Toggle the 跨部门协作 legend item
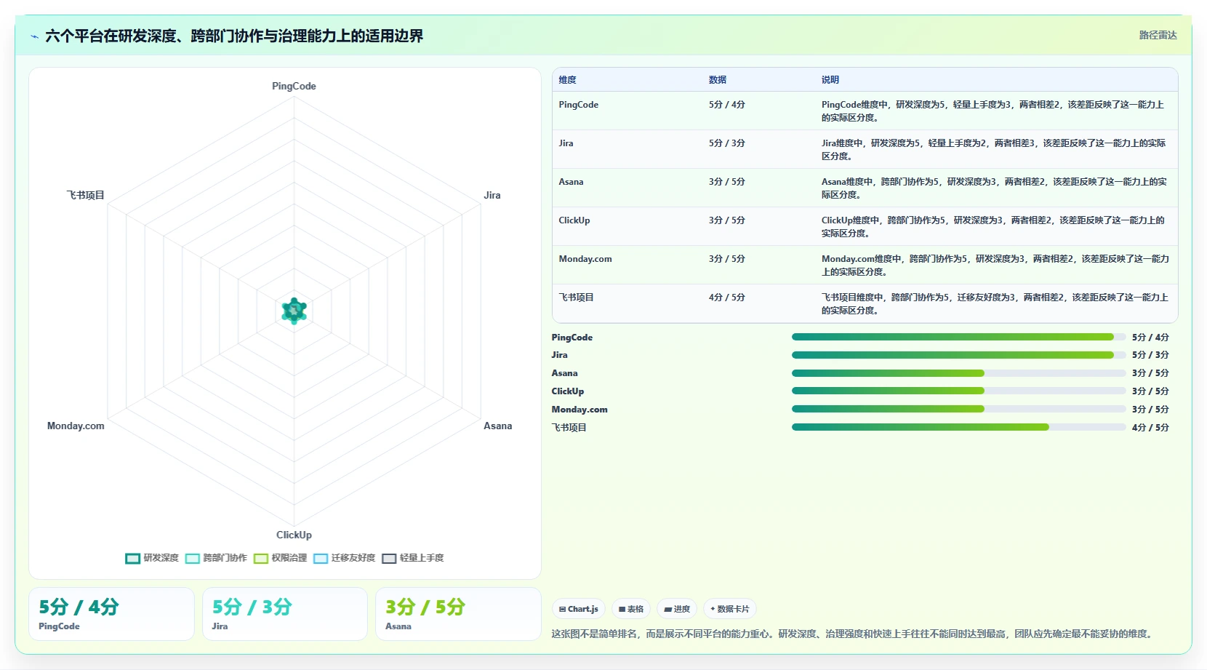 [x=216, y=558]
